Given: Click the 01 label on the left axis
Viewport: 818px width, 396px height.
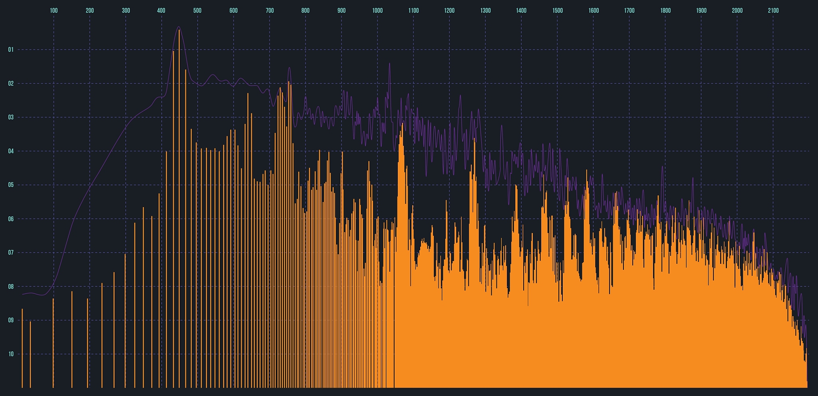Looking at the screenshot, I should 11,50.
